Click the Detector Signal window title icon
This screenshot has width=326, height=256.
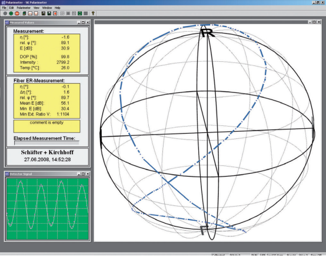click(8, 174)
